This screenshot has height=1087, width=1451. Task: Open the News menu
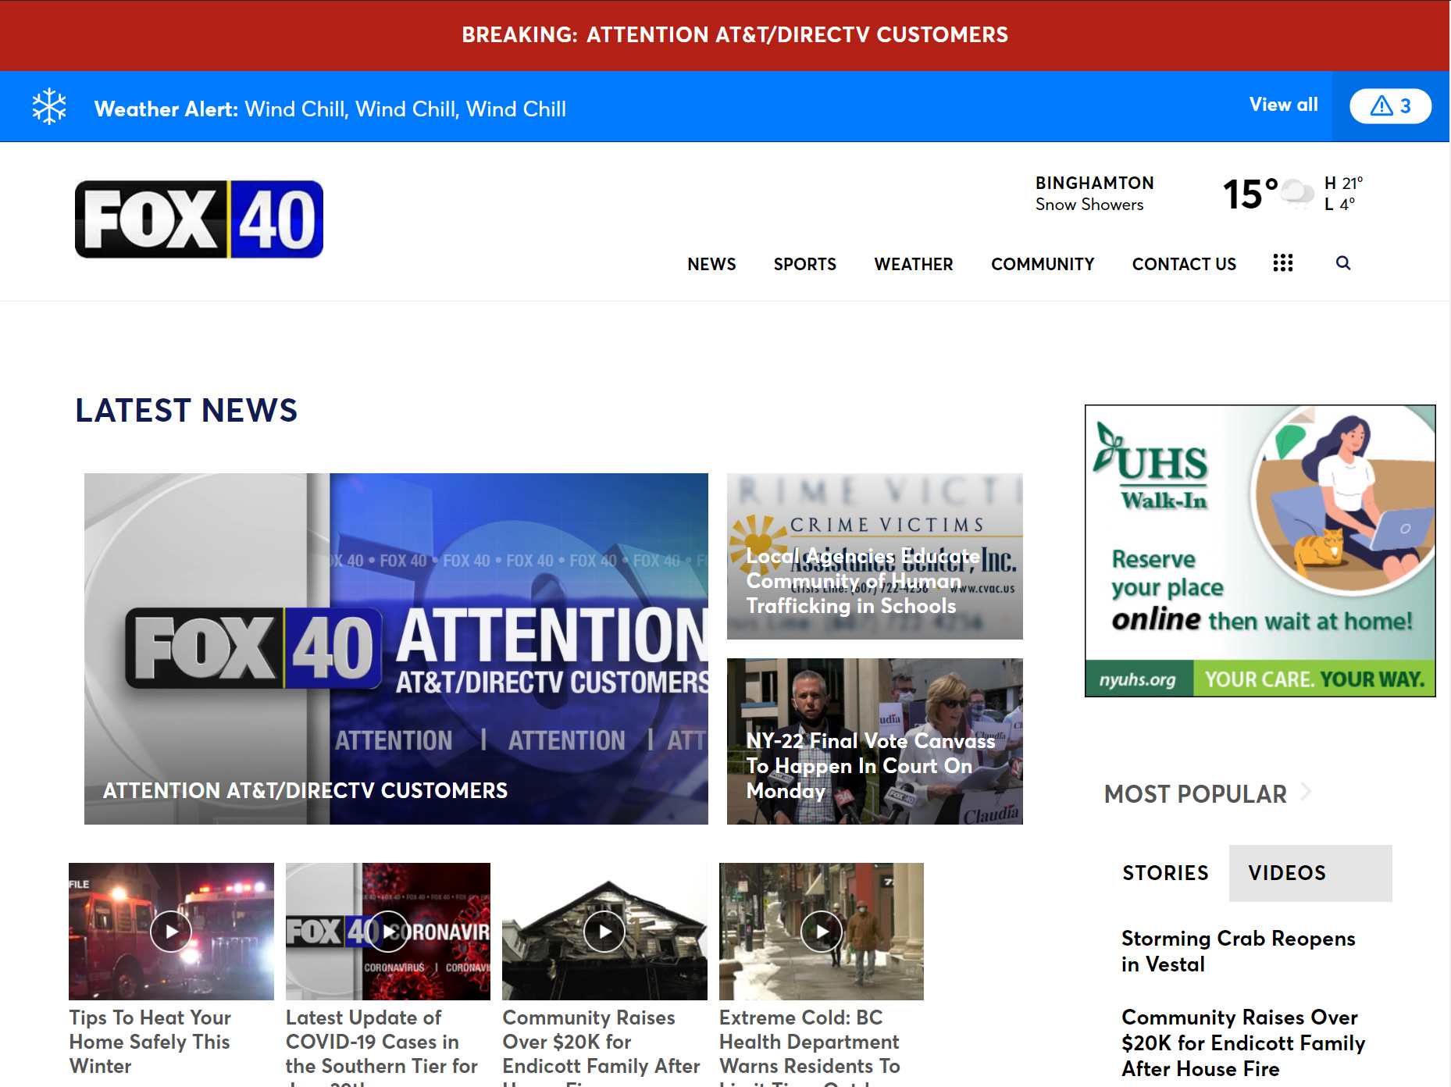[x=711, y=264]
